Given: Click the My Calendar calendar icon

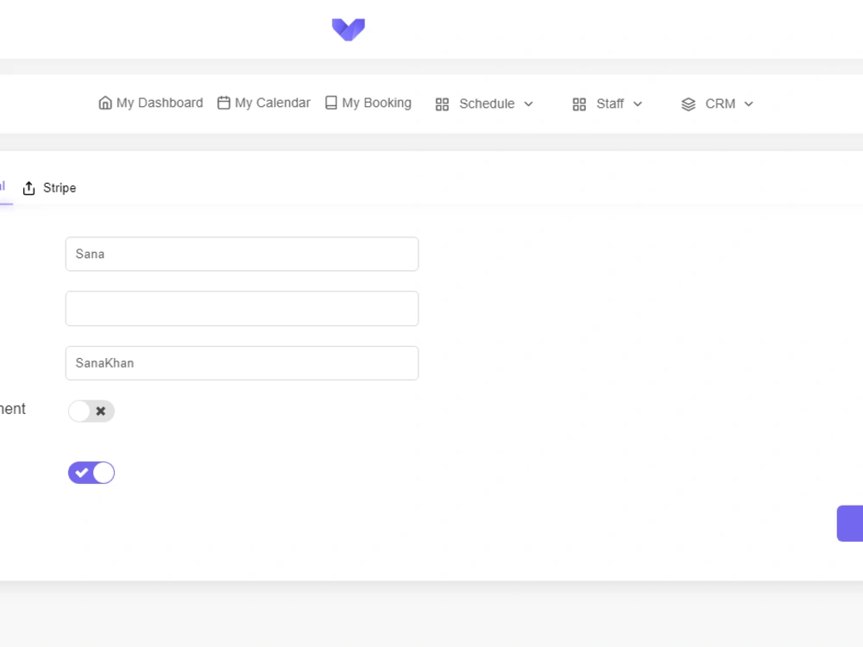Looking at the screenshot, I should pyautogui.click(x=224, y=103).
